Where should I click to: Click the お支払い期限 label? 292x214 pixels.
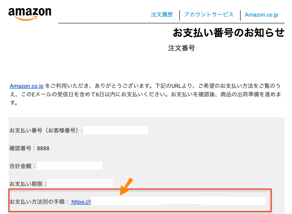(27, 184)
